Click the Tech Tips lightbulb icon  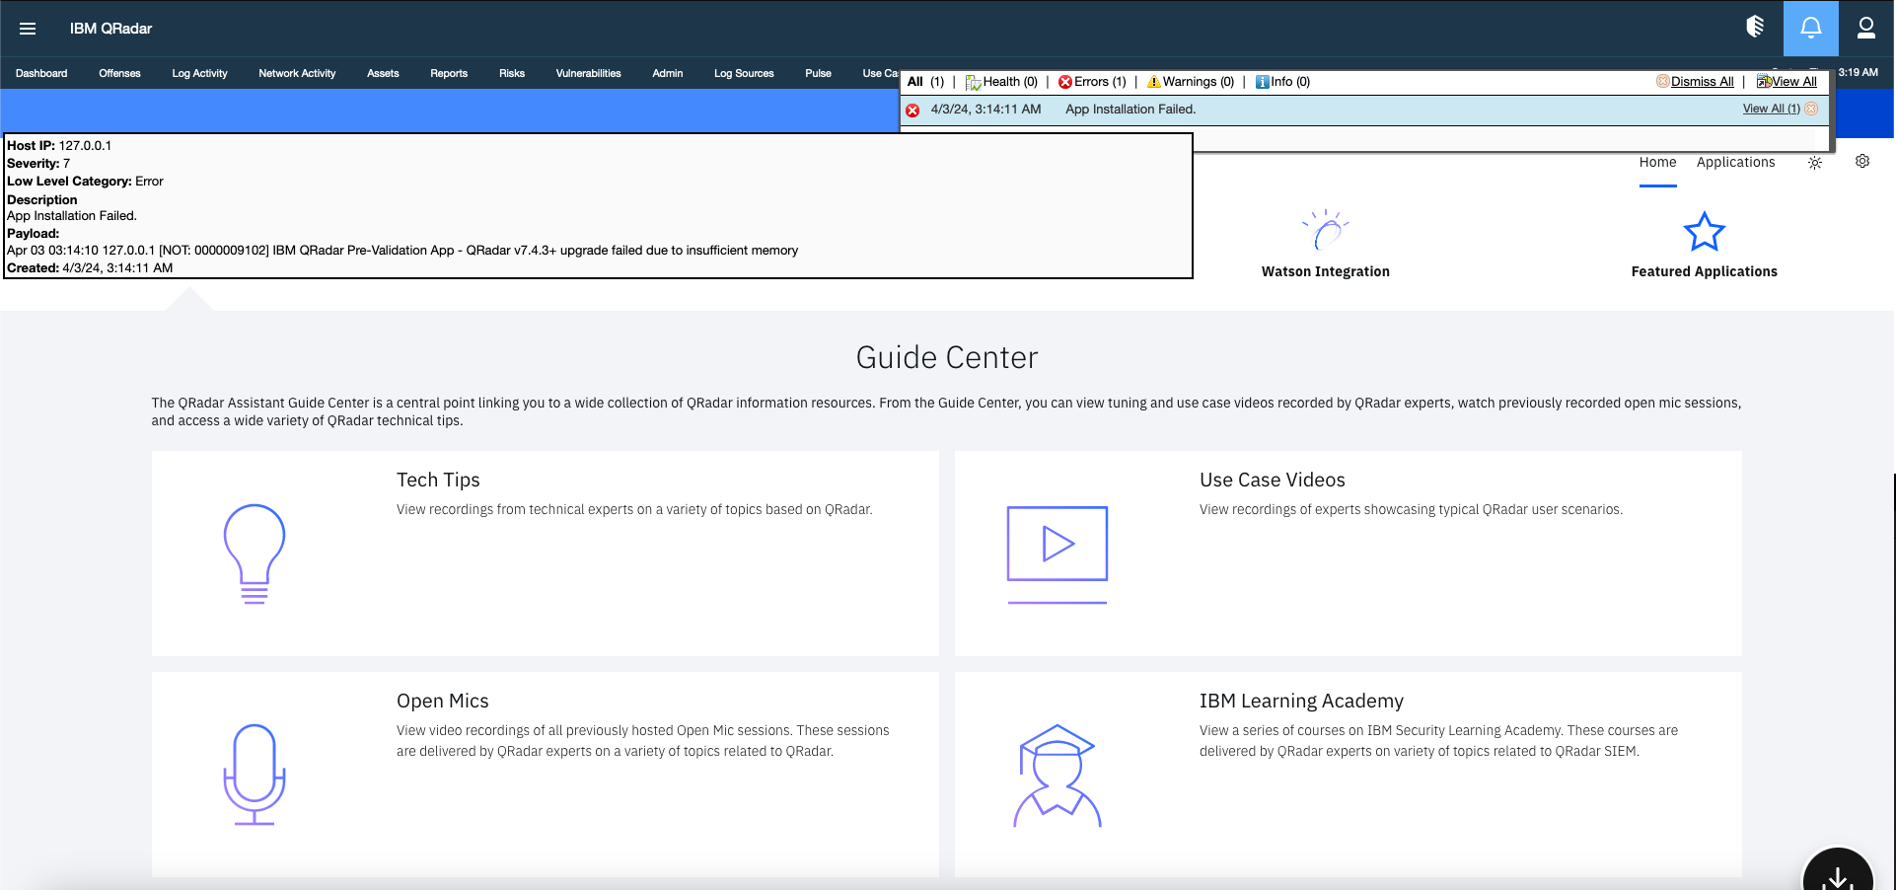(254, 554)
